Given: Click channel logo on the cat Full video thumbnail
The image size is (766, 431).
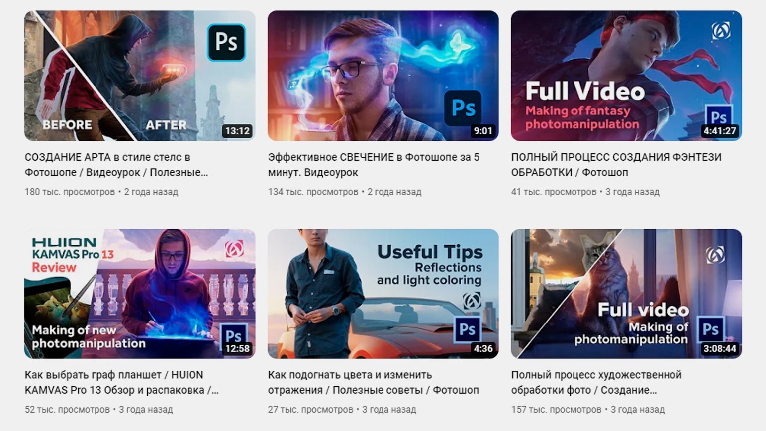Looking at the screenshot, I should 716,255.
